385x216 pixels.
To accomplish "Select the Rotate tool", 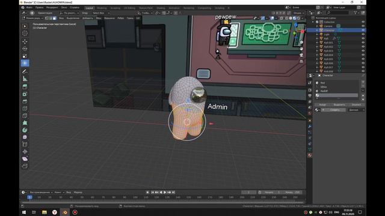I will pyautogui.click(x=25, y=49).
